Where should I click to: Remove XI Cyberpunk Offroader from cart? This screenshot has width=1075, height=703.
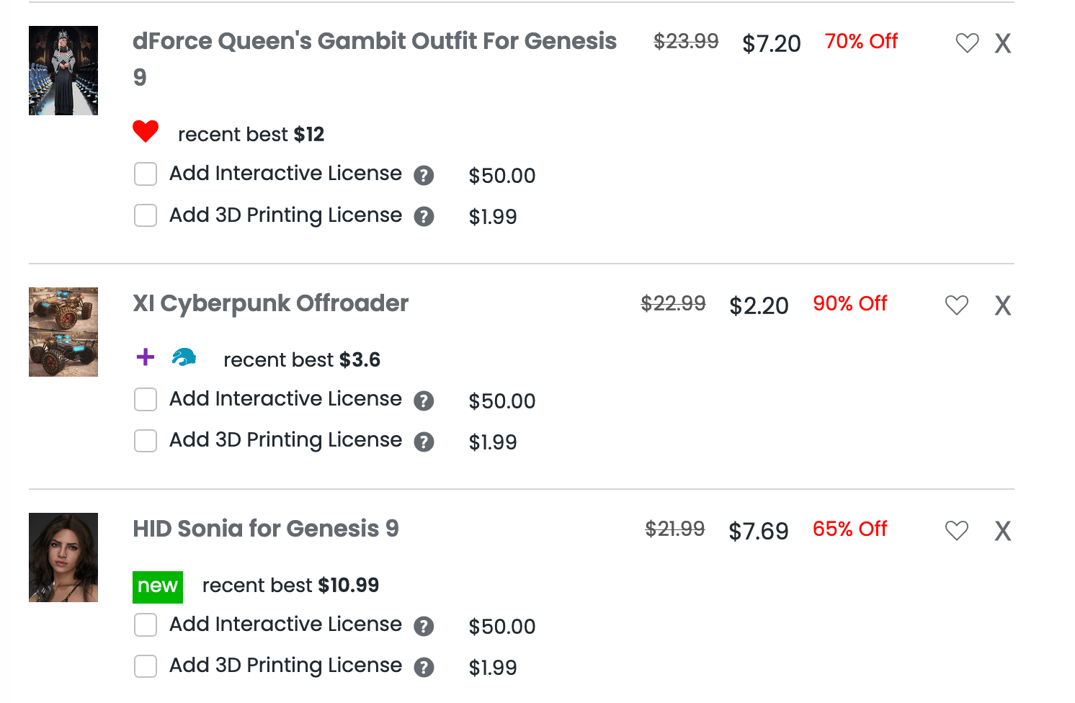[1002, 305]
